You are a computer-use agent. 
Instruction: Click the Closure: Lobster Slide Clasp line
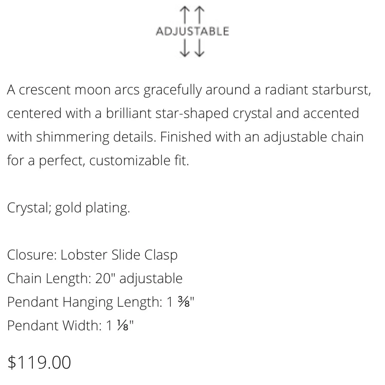point(92,255)
